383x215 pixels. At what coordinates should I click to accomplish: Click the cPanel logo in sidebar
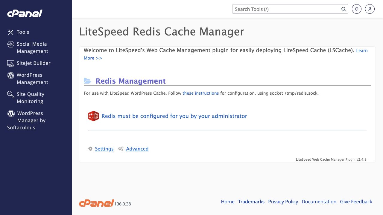(25, 13)
